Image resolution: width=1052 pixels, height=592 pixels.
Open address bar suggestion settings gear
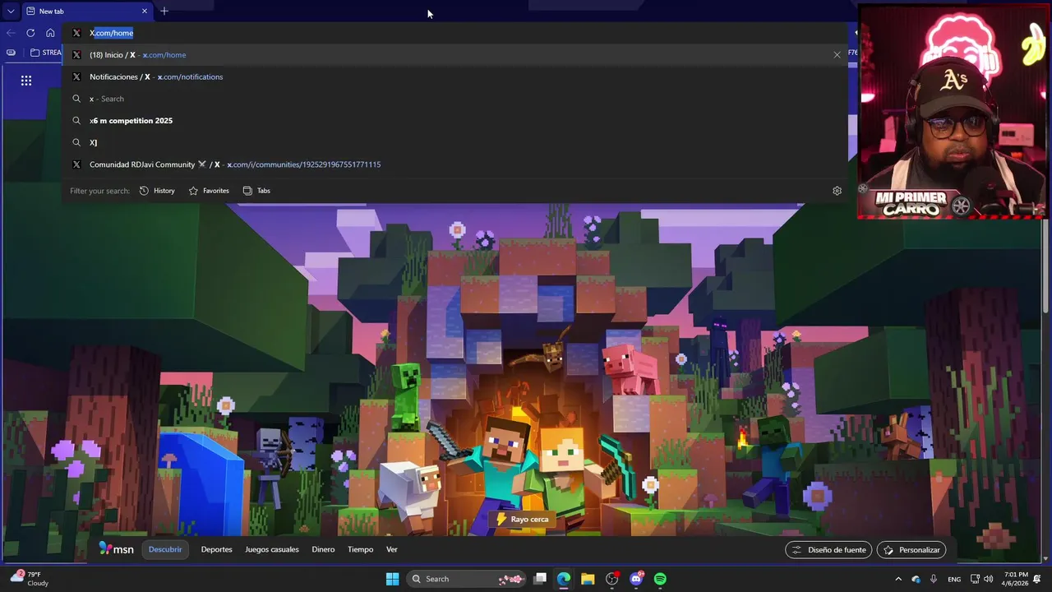[837, 191]
